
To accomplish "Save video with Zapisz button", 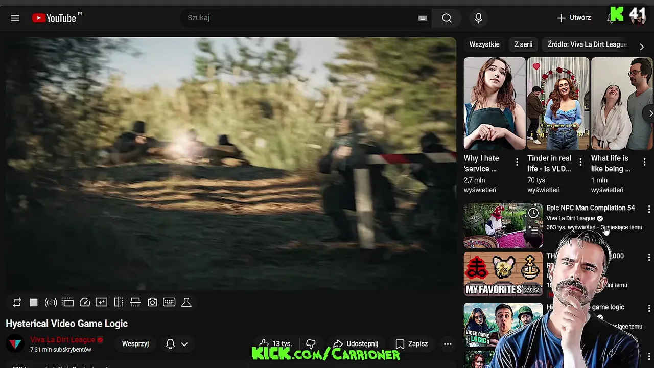I will 412,344.
